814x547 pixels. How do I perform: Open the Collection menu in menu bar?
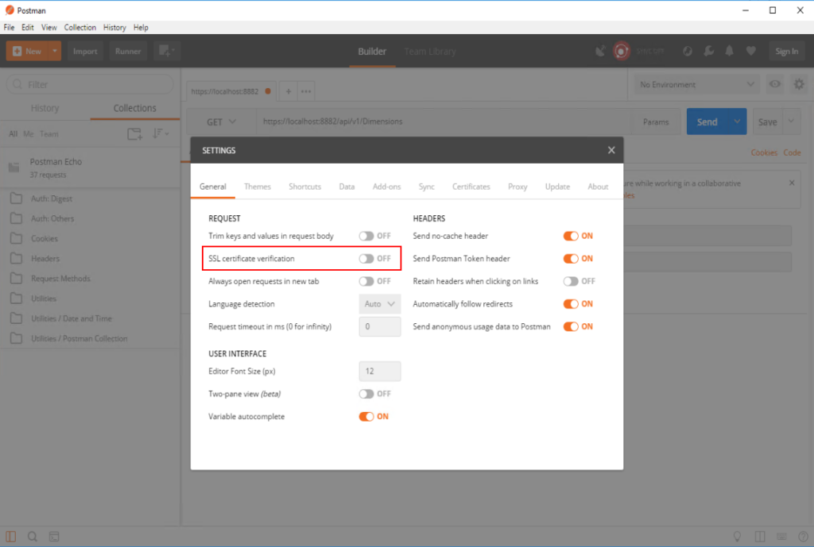point(79,27)
